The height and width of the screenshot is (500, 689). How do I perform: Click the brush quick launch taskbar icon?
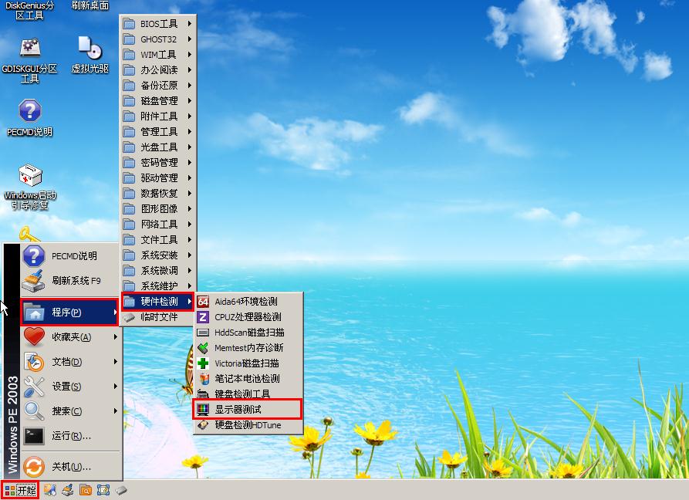click(68, 490)
